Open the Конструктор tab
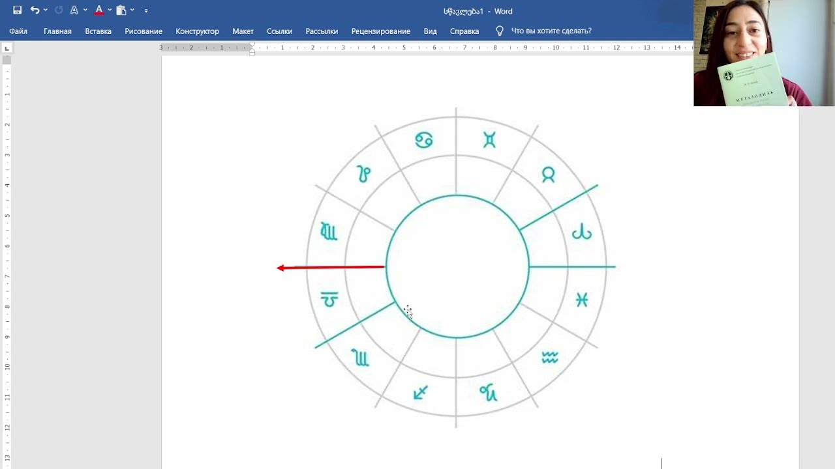Viewport: 835px width, 469px height. [x=197, y=31]
